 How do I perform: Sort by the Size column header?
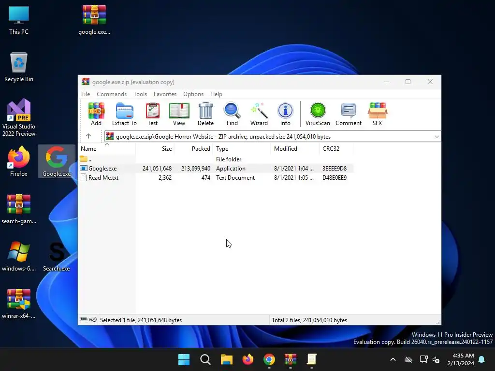[155, 149]
